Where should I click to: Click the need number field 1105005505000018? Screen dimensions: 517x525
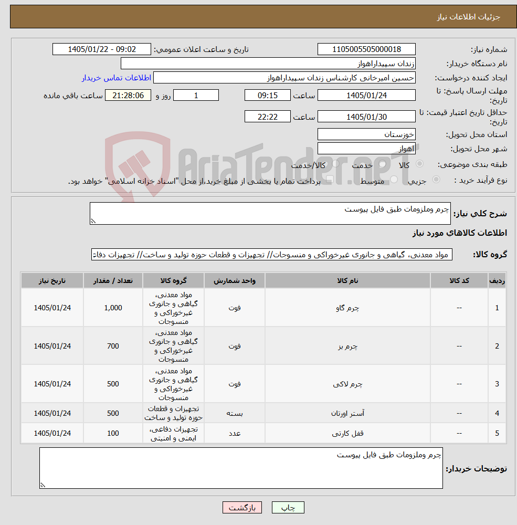366,49
